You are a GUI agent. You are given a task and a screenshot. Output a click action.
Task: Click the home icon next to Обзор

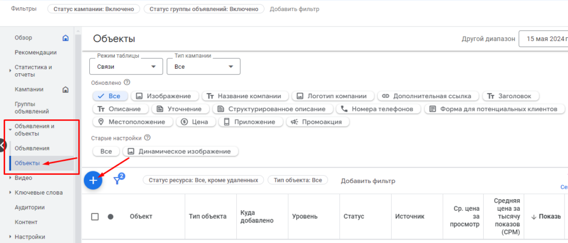tap(65, 38)
